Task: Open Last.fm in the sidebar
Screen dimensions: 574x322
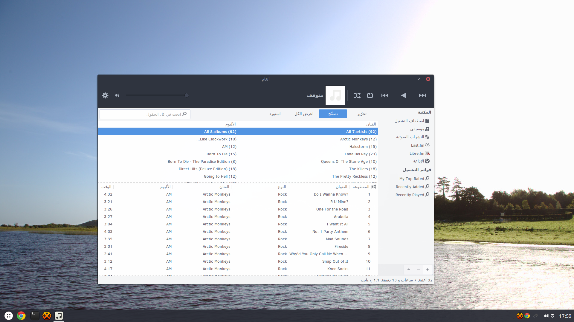Action: 420,145
